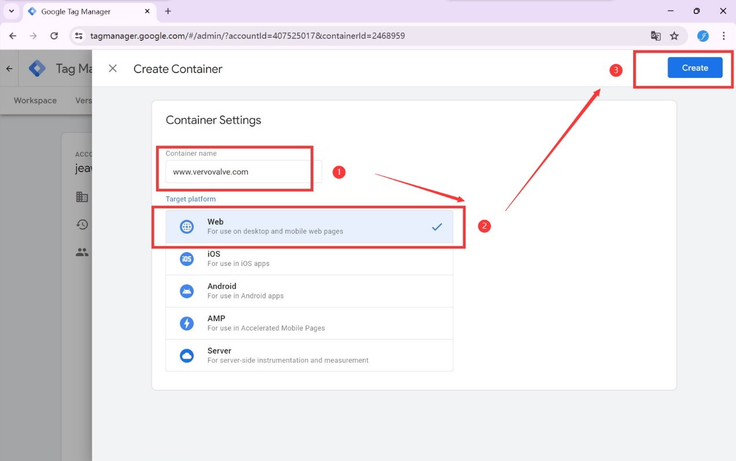Click the Tag Manager logo icon
Viewport: 736px width, 461px height.
[x=38, y=69]
